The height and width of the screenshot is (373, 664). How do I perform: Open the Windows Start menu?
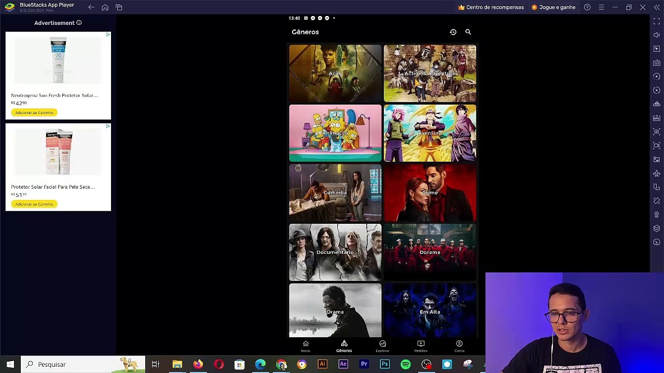click(10, 364)
